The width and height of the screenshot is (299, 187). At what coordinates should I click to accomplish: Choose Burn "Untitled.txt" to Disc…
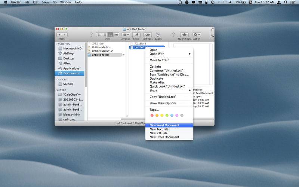point(169,74)
